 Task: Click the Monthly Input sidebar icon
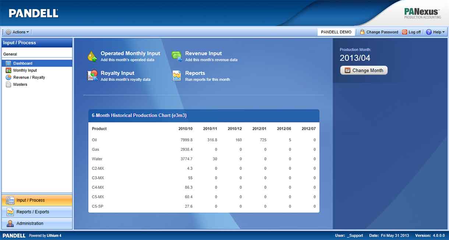[8, 70]
